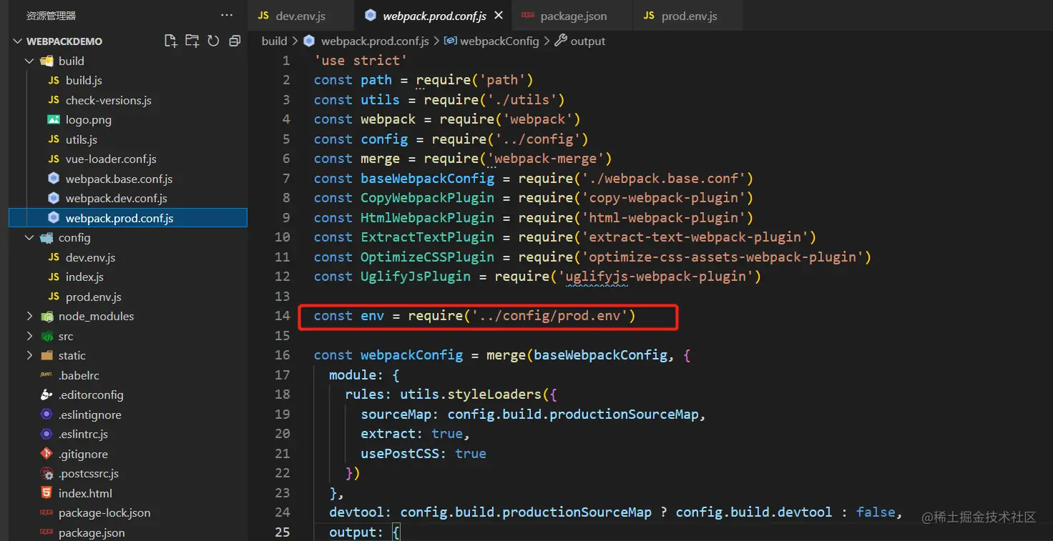Click the mouse icon beside .editorconfig
Image resolution: width=1053 pixels, height=541 pixels.
click(x=46, y=394)
